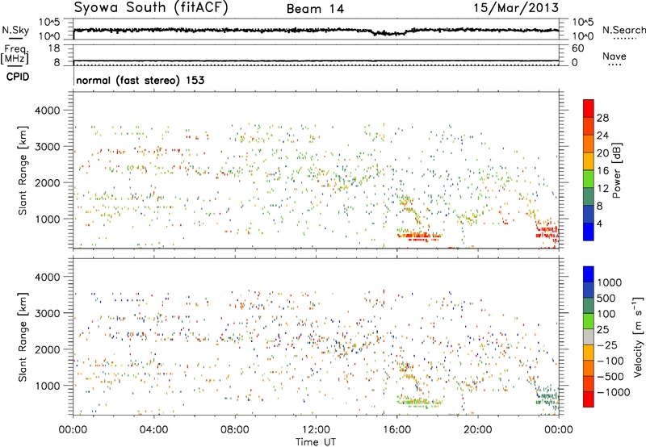
Task: Click '3000' on power panel range axis
Action: [x=48, y=147]
